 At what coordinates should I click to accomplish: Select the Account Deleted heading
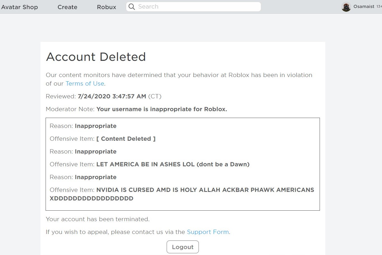(x=96, y=57)
